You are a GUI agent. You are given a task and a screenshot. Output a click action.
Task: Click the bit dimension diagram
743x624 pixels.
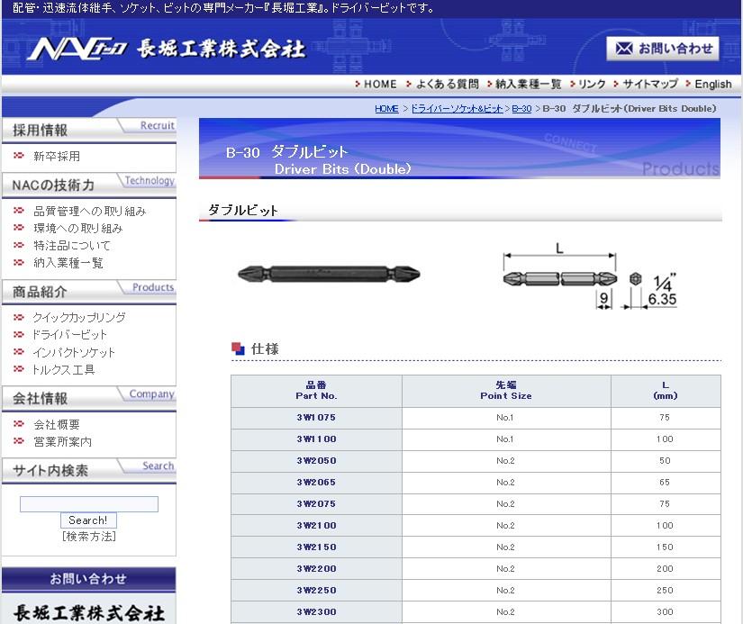(590, 276)
